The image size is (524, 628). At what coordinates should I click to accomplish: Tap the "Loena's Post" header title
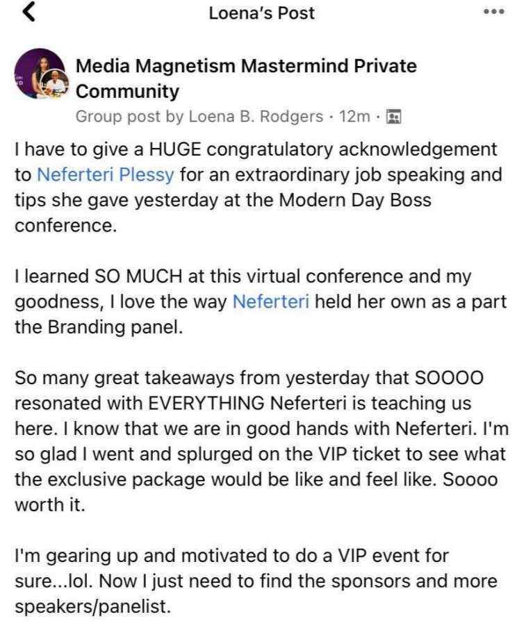point(262,13)
